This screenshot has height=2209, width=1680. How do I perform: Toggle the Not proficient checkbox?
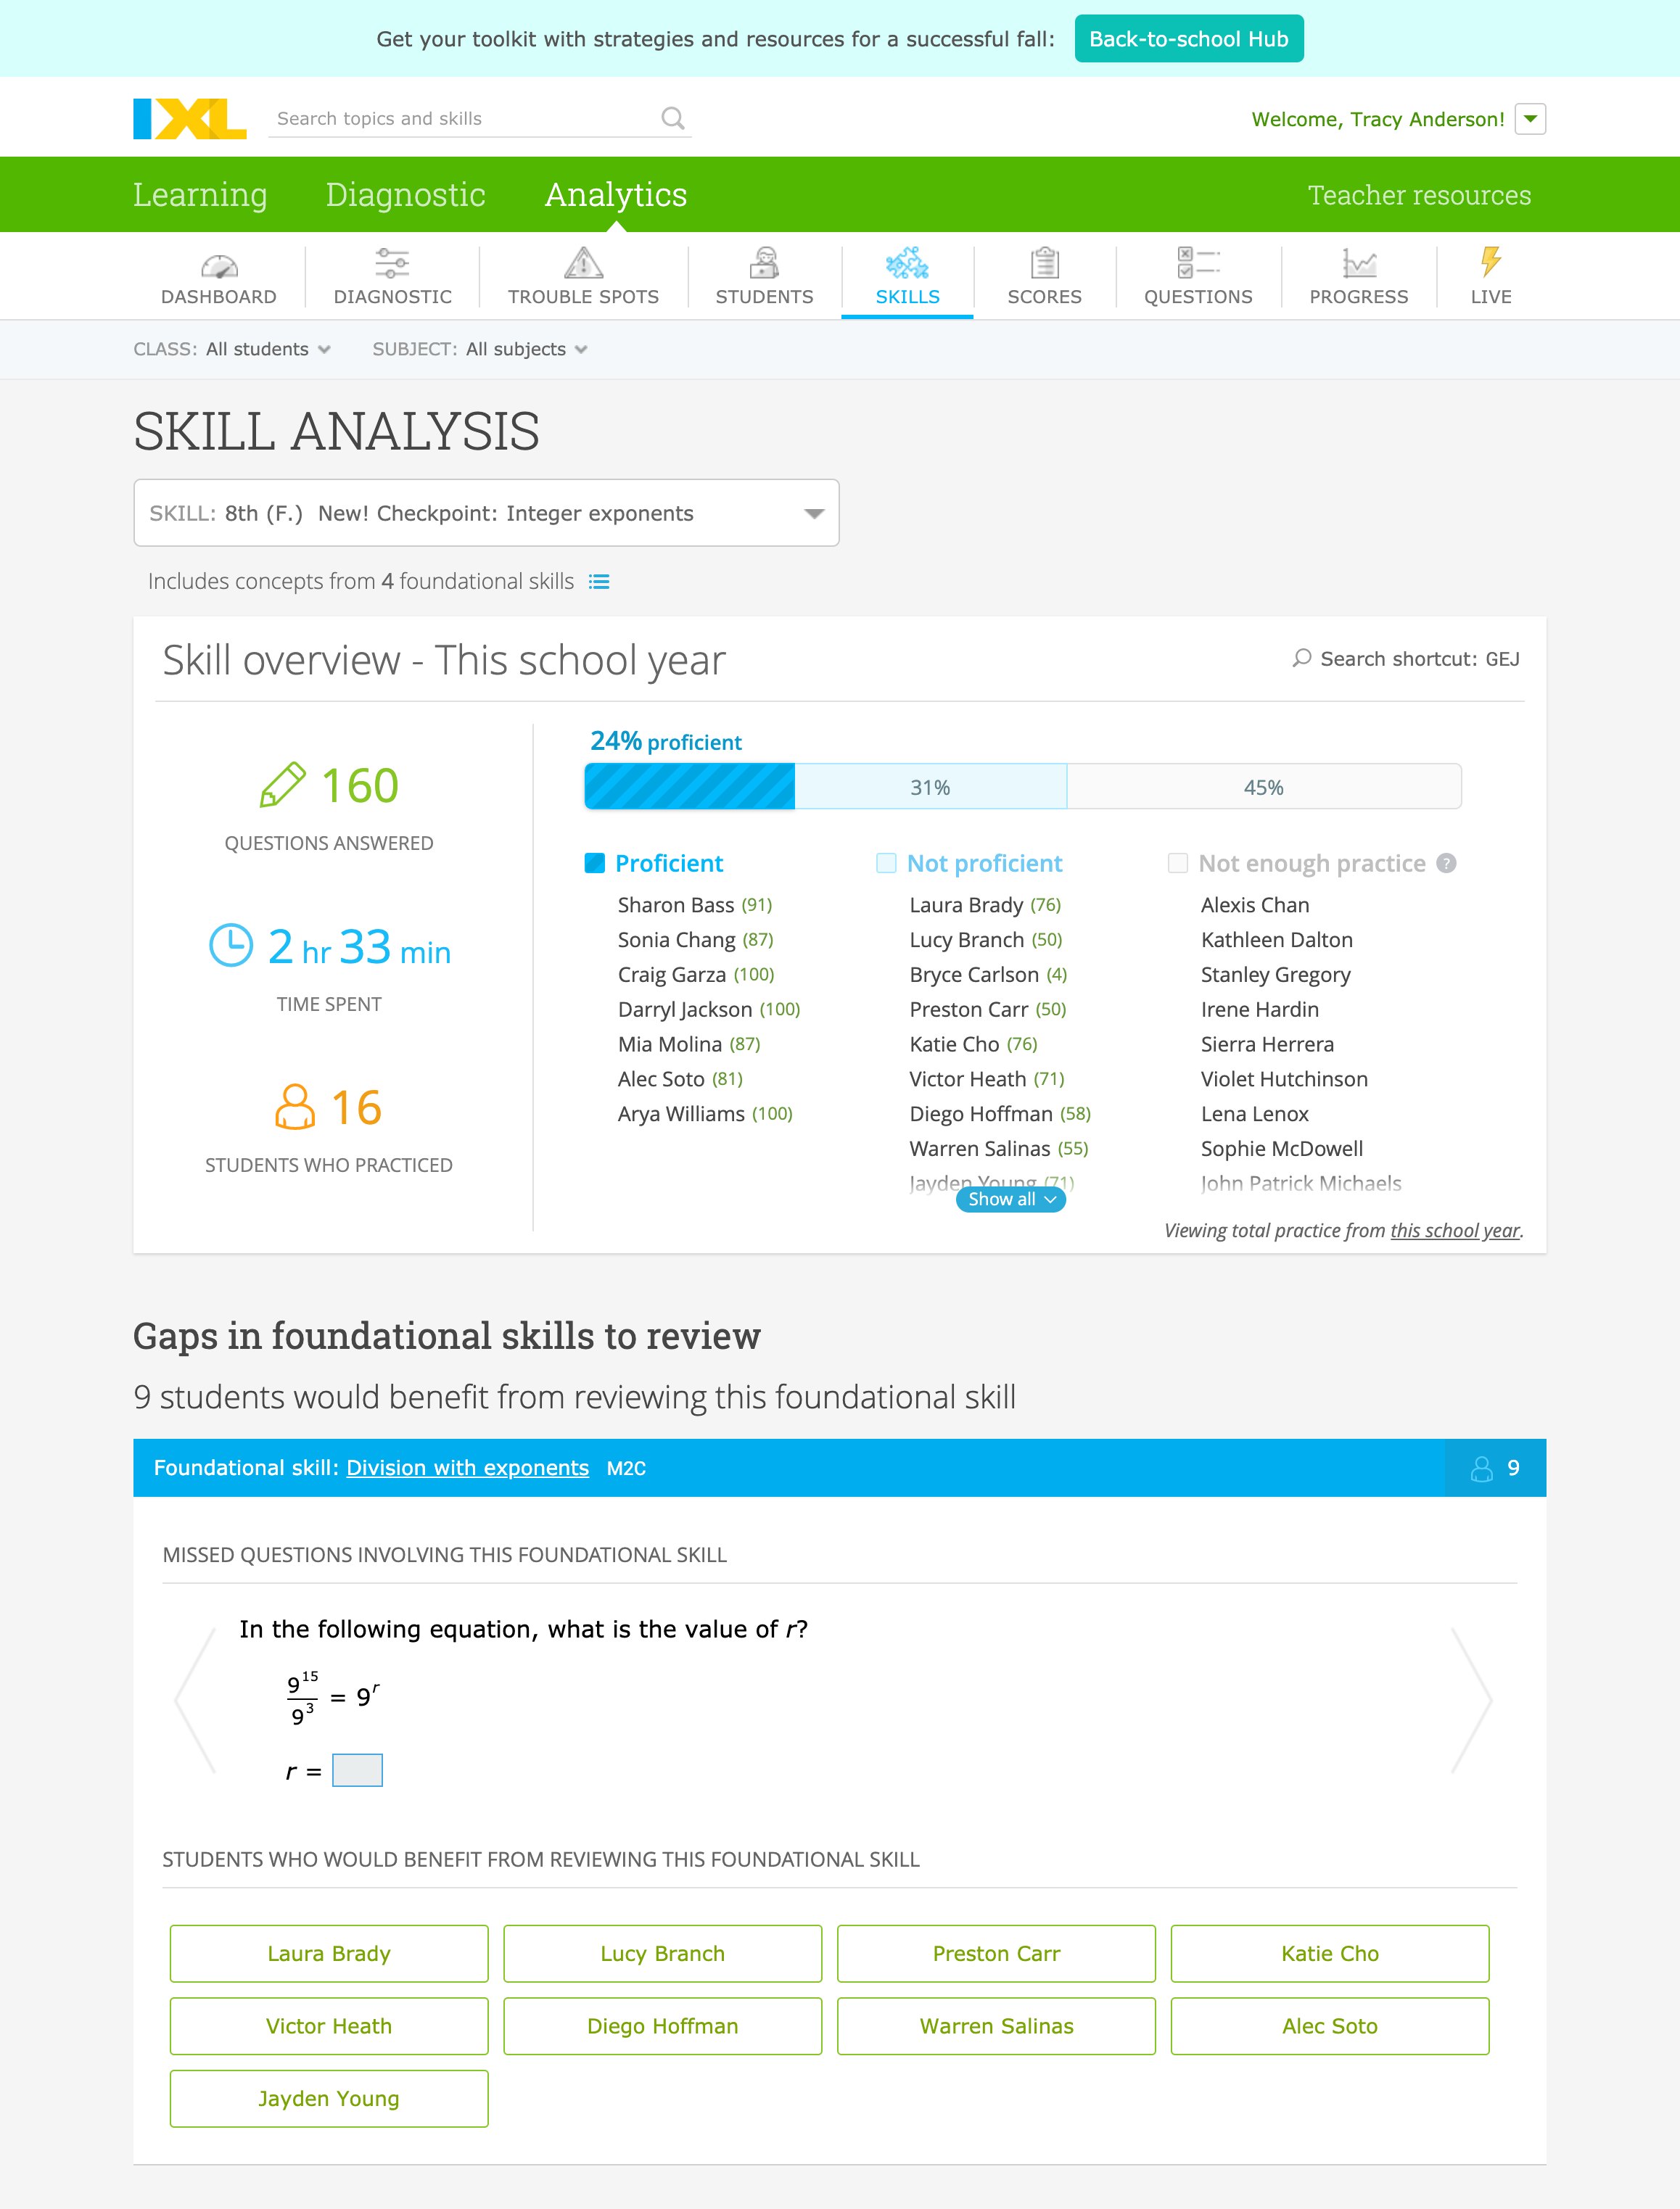884,861
